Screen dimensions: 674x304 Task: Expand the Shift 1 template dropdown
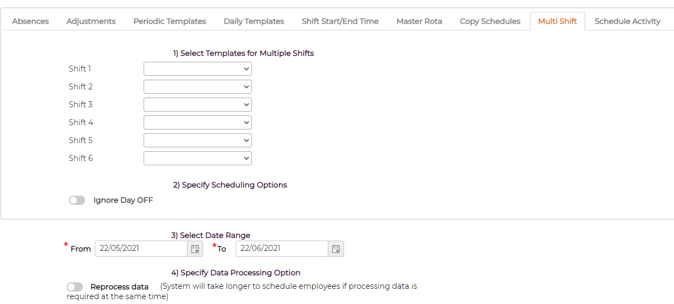point(198,69)
